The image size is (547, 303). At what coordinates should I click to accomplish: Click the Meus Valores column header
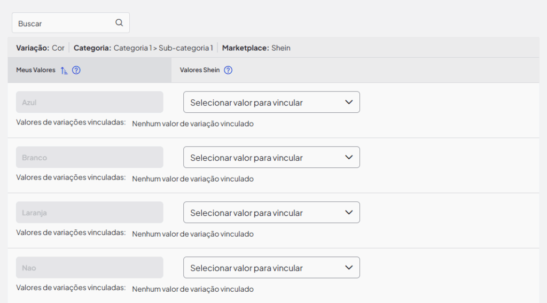click(x=36, y=70)
